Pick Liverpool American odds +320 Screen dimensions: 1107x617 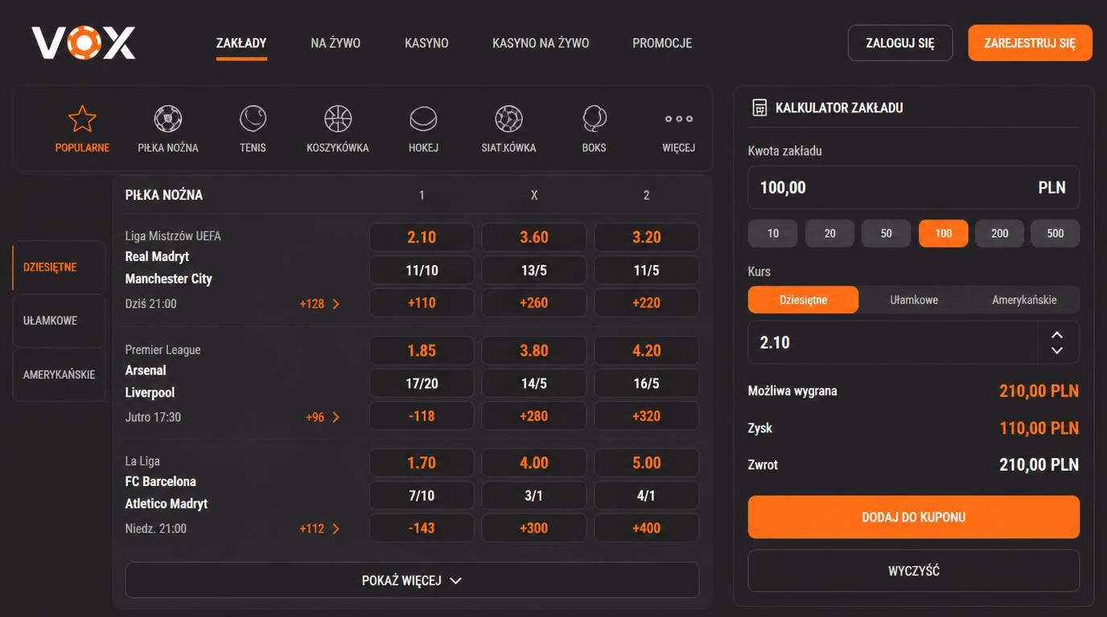tap(647, 416)
